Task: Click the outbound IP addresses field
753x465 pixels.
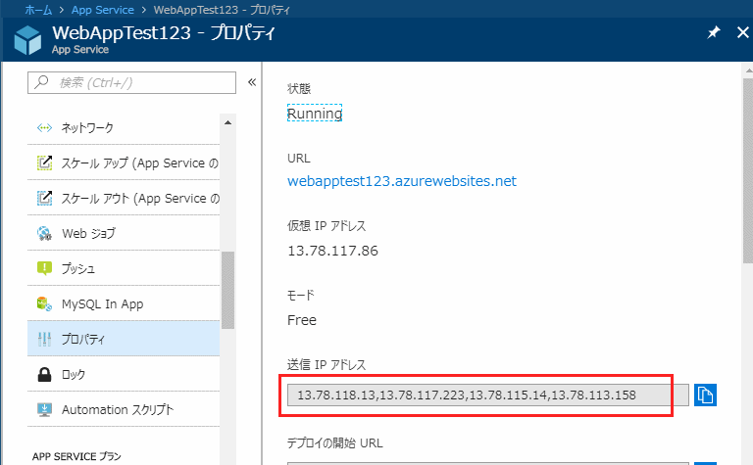Action: pyautogui.click(x=488, y=395)
